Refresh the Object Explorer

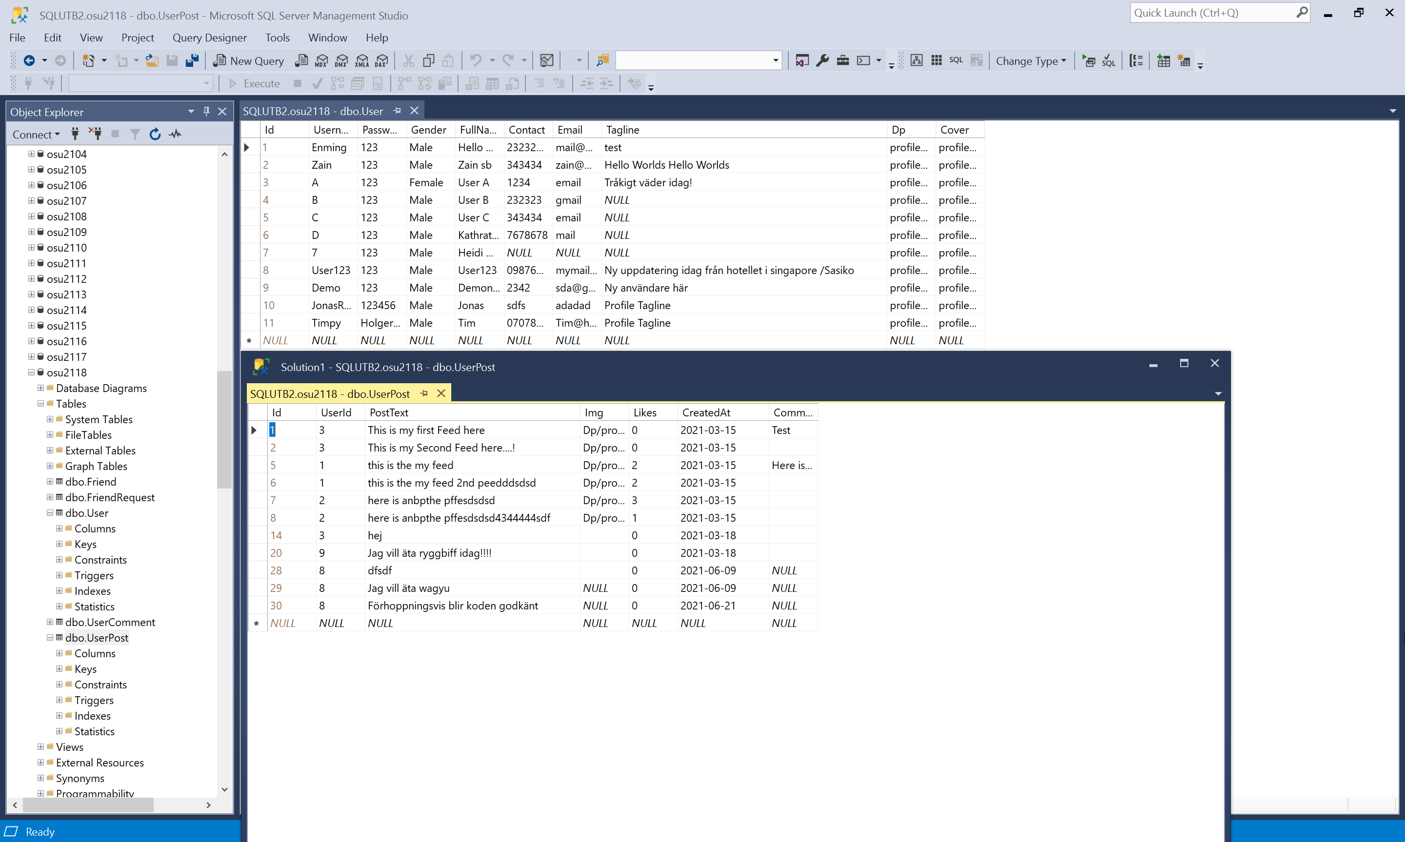[155, 135]
